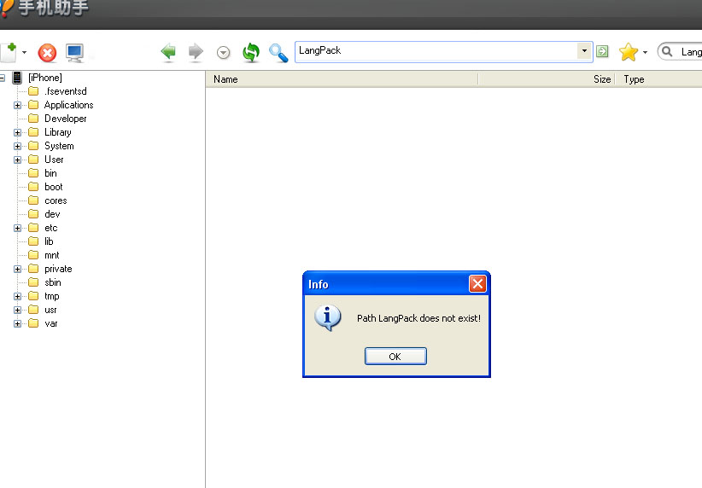Click the green refresh icon
Image resolution: width=702 pixels, height=488 pixels.
[250, 52]
